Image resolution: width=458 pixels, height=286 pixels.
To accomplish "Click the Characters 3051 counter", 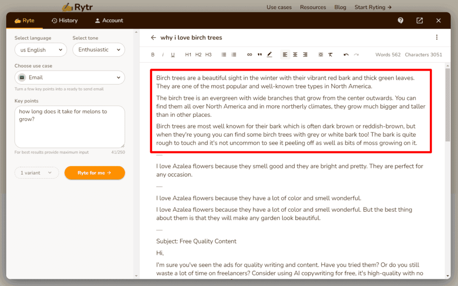I will pyautogui.click(x=424, y=55).
